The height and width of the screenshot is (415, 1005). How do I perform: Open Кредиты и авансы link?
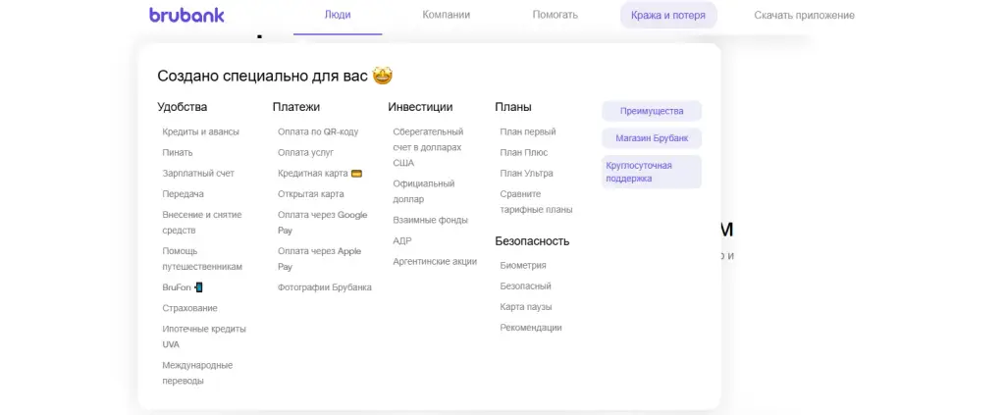coord(200,131)
